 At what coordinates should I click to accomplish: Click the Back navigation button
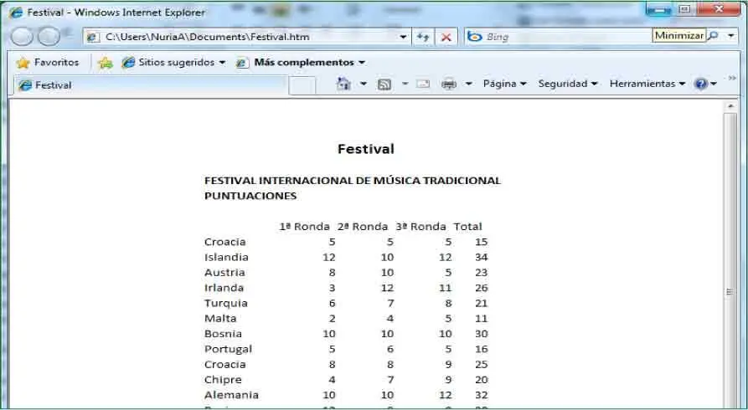pos(23,37)
